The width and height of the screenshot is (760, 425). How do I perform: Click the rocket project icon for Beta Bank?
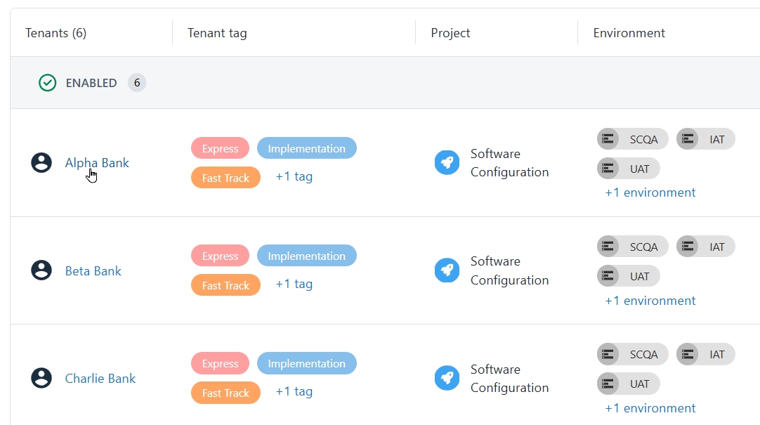(447, 270)
